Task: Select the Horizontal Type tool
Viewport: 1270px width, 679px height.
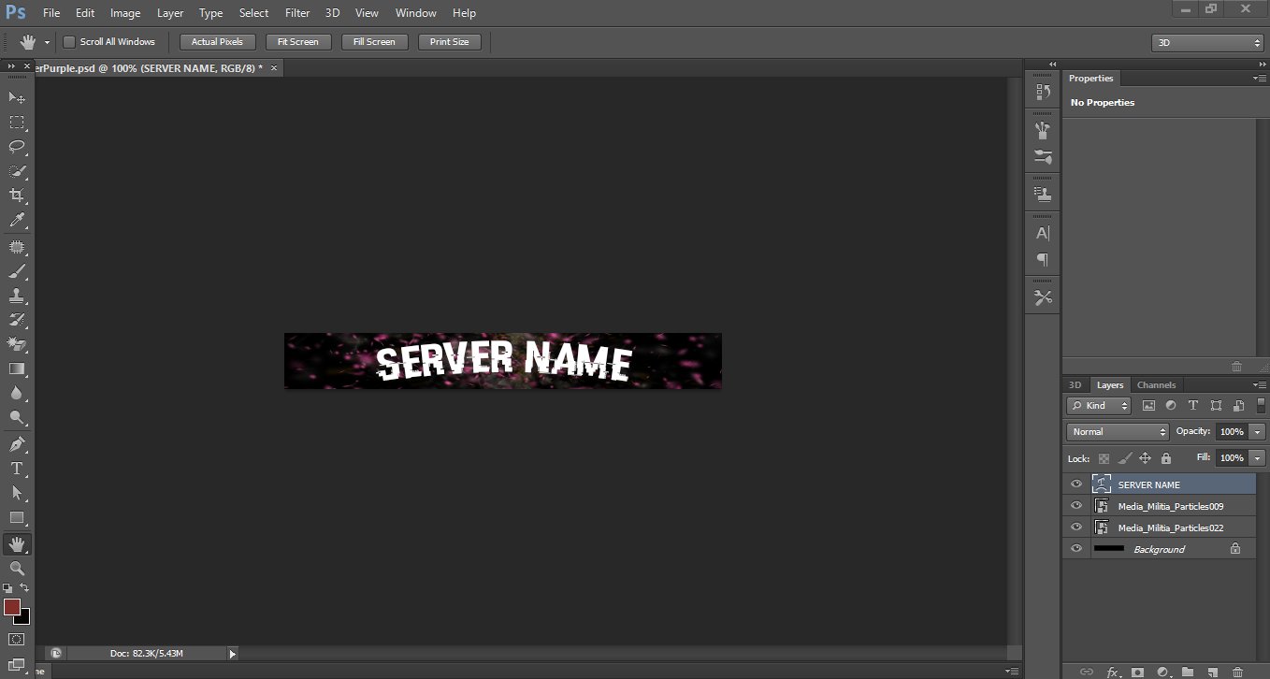Action: [x=17, y=469]
